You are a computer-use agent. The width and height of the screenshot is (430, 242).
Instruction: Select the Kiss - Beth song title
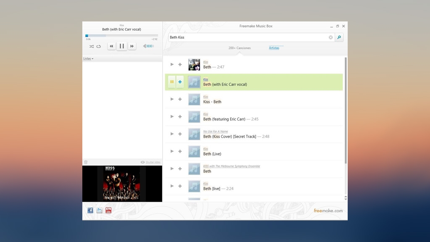212,102
